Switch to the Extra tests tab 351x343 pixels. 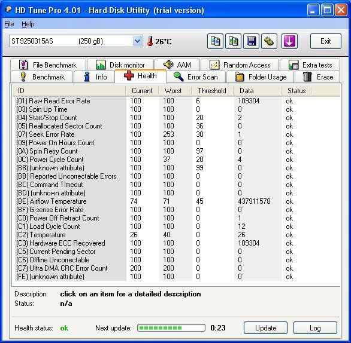click(310, 65)
